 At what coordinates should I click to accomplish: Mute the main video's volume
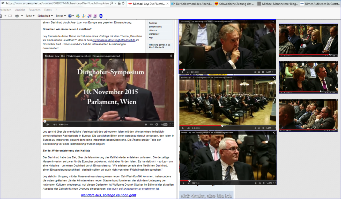(x=55, y=125)
